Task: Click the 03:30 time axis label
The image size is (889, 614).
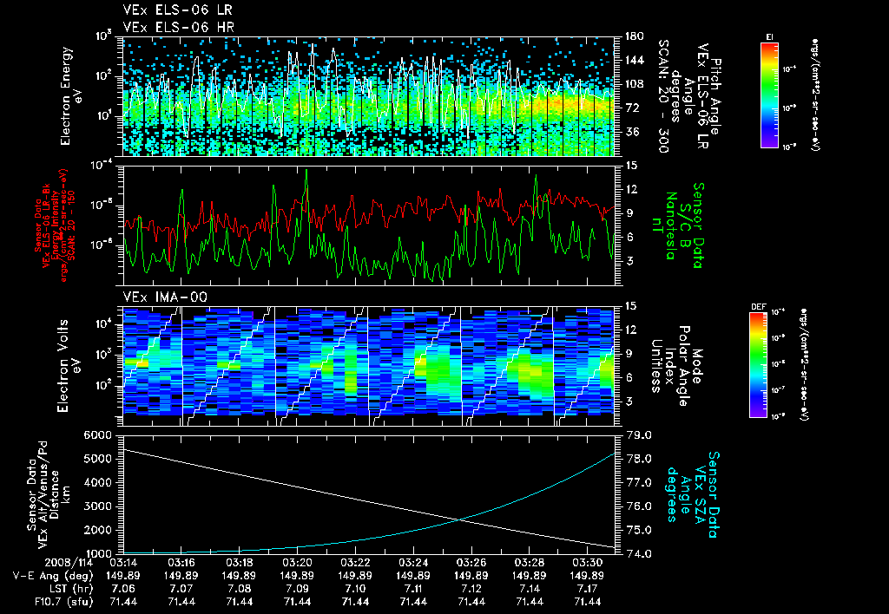Action: tap(588, 563)
